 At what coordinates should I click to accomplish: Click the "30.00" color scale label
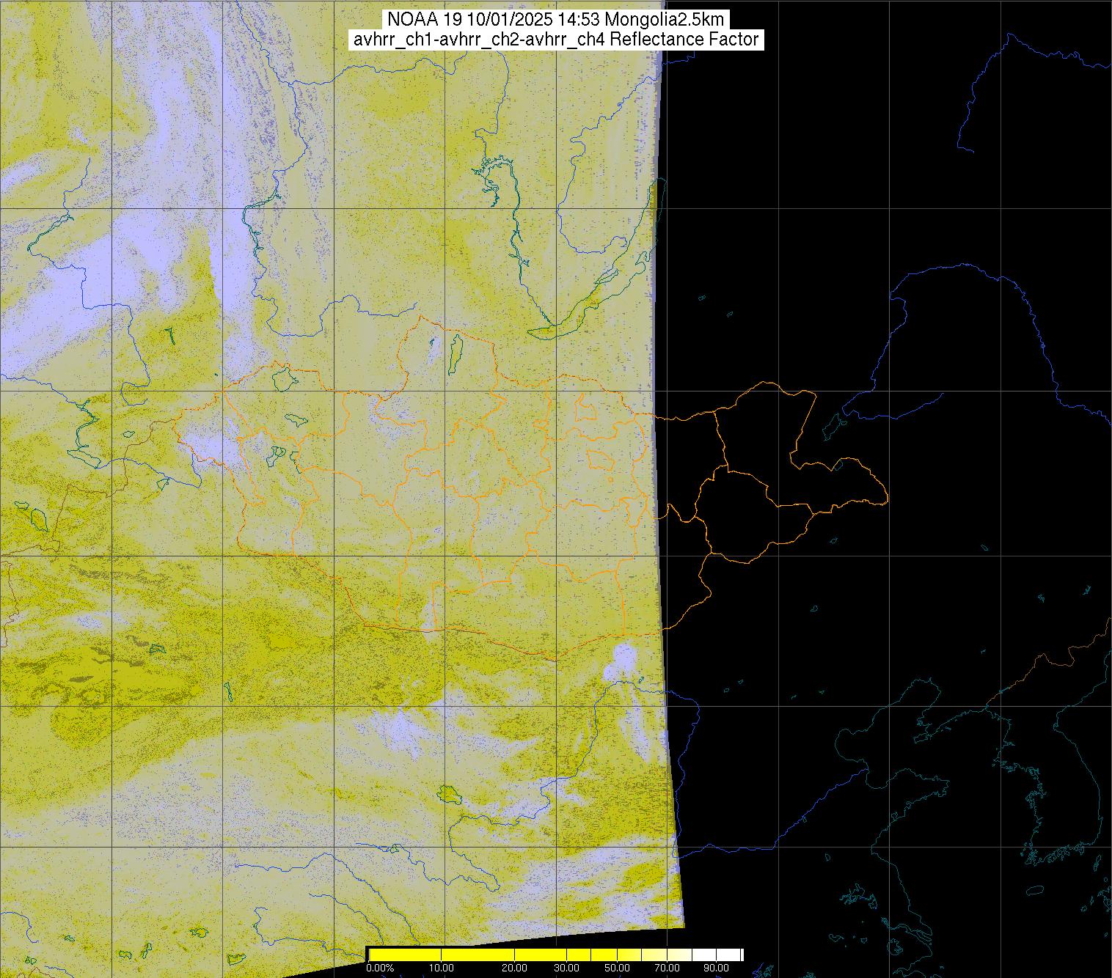point(566,968)
